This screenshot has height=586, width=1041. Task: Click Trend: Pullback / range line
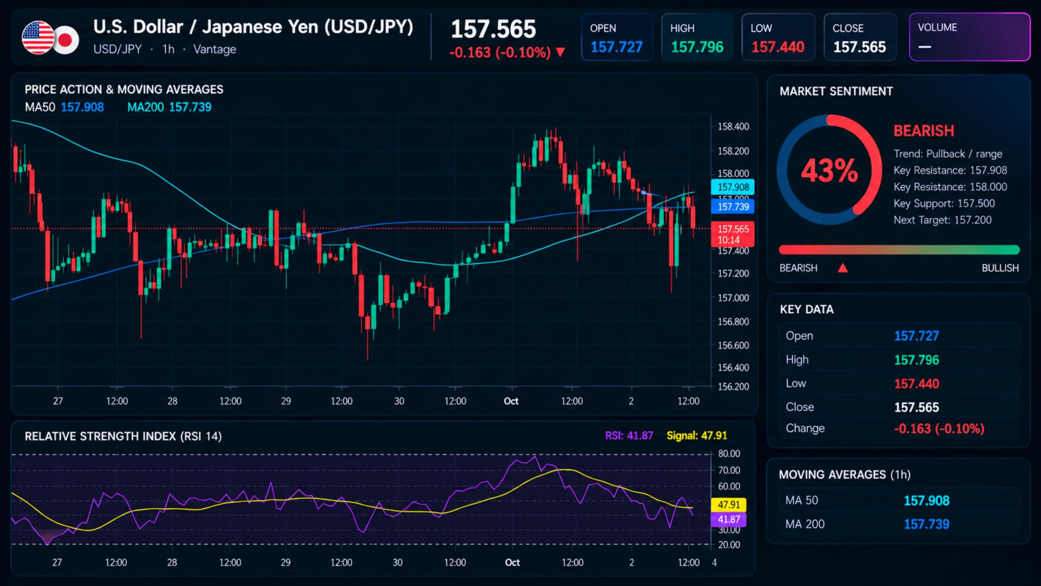pos(947,154)
